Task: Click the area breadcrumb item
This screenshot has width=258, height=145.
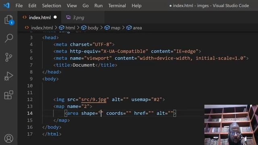Action: tap(137, 28)
